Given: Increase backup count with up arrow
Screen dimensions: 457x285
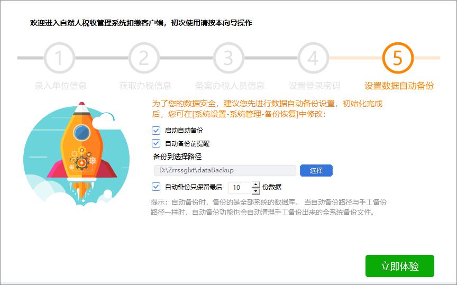Looking at the screenshot, I should point(256,185).
